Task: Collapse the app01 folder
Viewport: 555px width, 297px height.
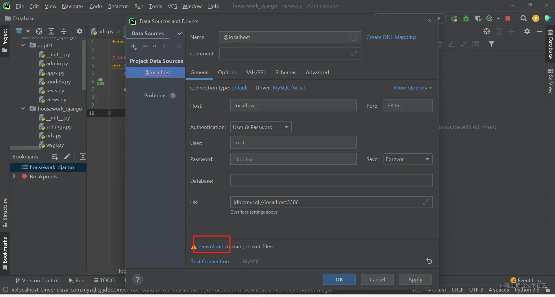Action: click(x=23, y=45)
